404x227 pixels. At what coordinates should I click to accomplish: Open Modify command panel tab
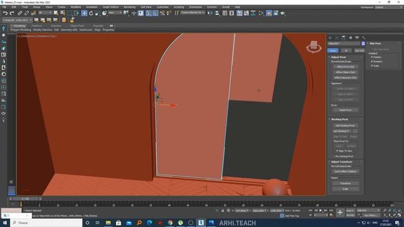pyautogui.click(x=336, y=38)
